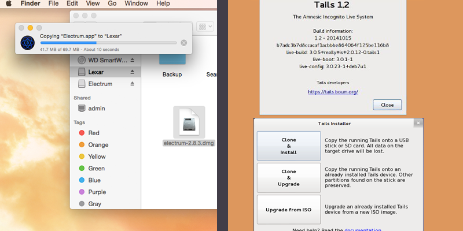This screenshot has width=463, height=231.
Task: Cancel the Electrum.app copy operation
Action: [183, 43]
